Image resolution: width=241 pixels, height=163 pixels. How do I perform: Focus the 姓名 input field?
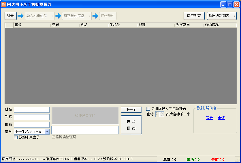pyautogui.click(x=32, y=110)
